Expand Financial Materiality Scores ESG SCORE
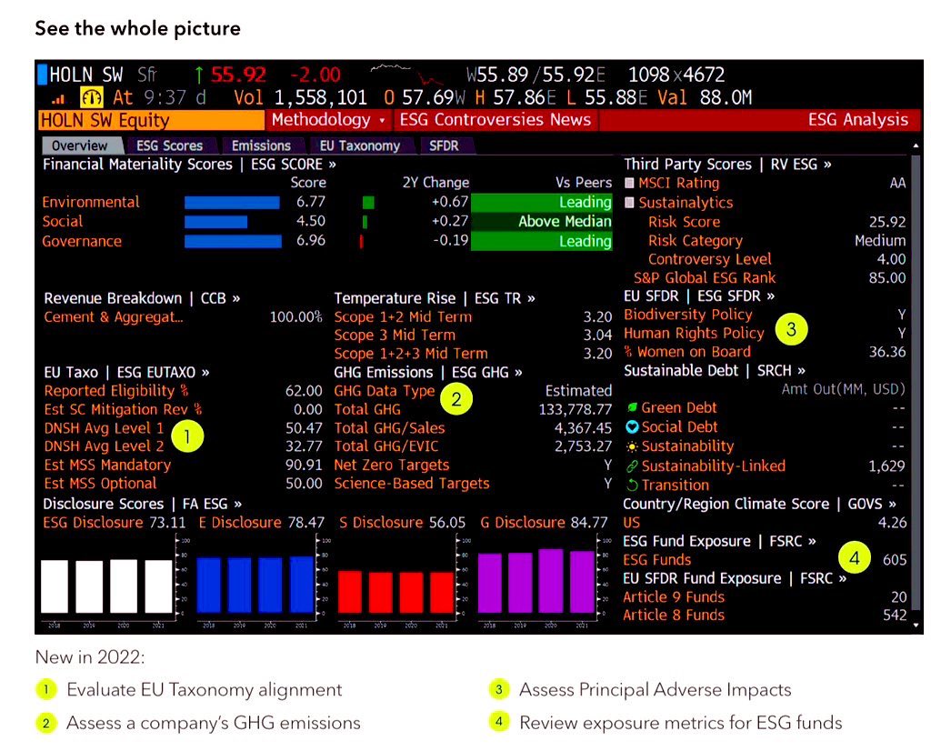931x751 pixels. [x=189, y=165]
